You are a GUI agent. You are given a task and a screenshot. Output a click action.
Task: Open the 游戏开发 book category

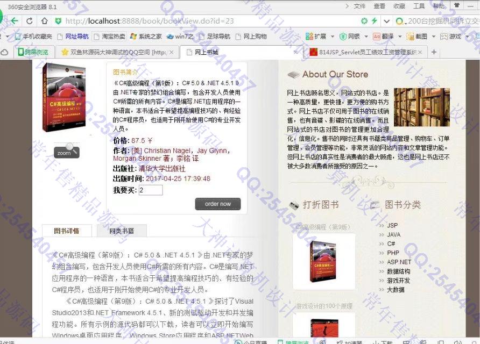(x=399, y=281)
